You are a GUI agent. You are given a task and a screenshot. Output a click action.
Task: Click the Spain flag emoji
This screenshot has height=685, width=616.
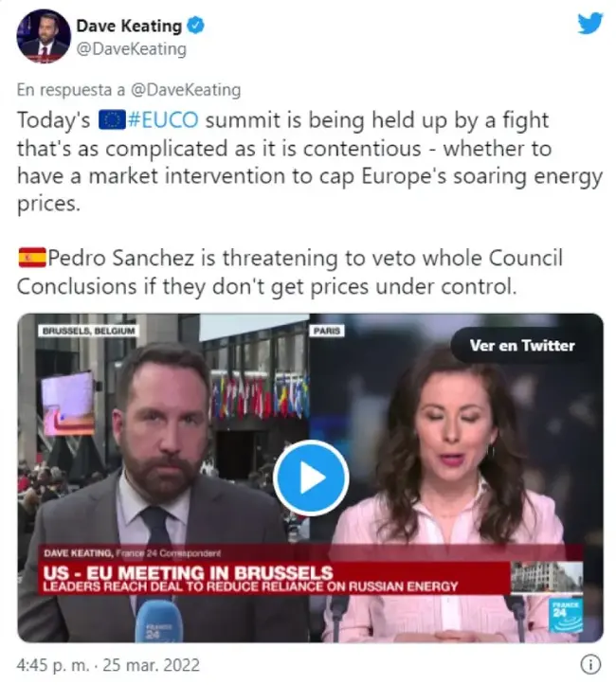(32, 258)
